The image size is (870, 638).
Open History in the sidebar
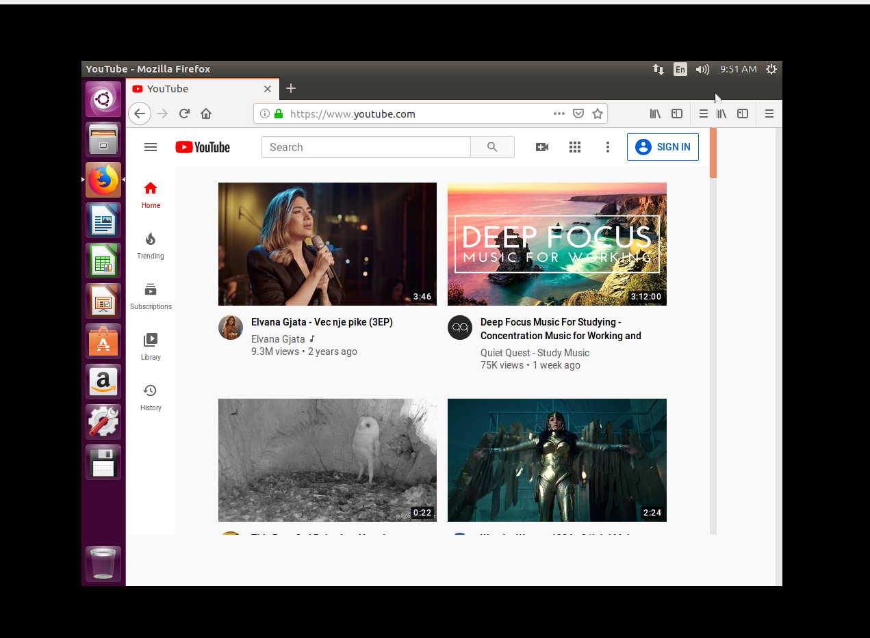[x=151, y=397]
